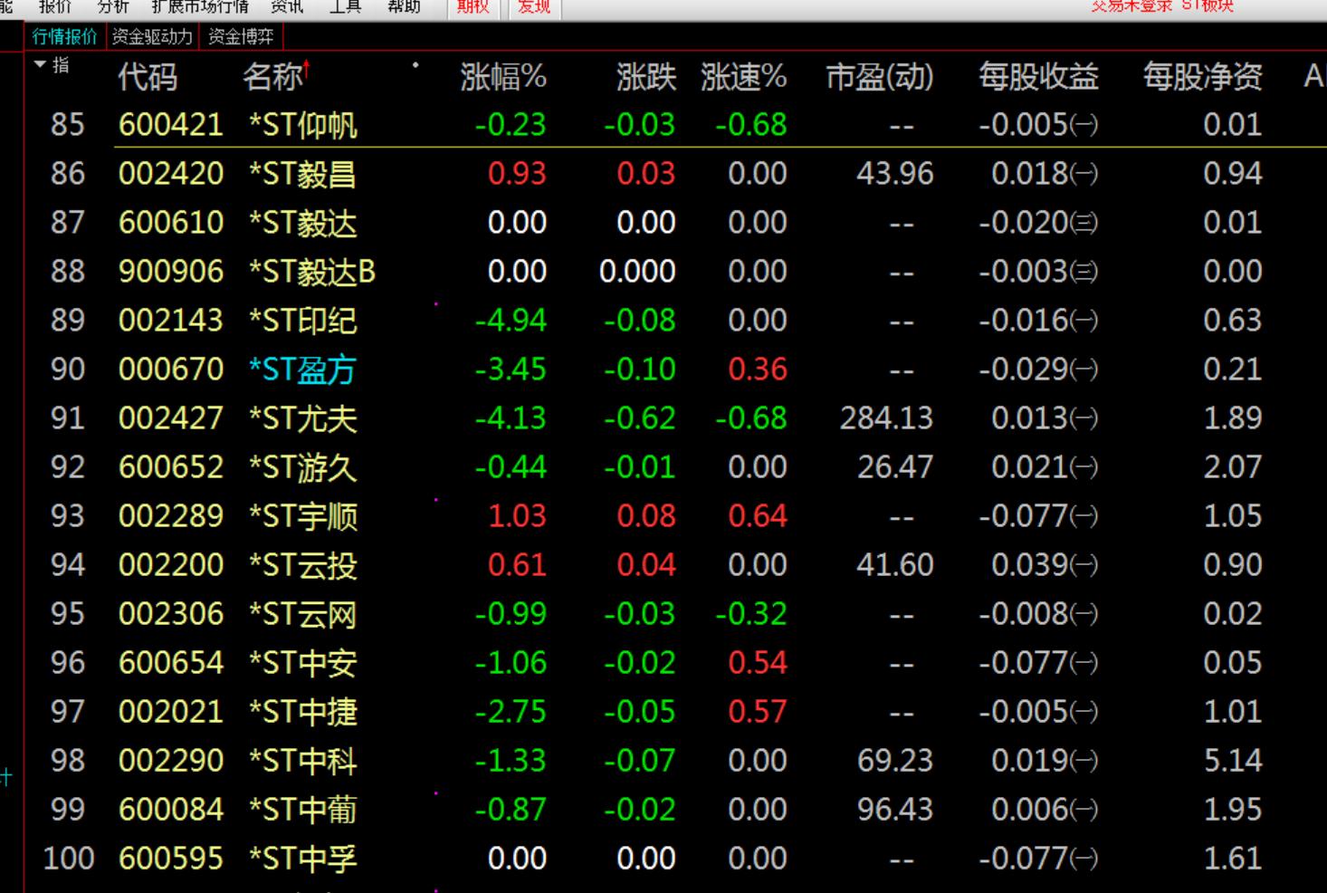Open the 报价 menu
The image size is (1327, 893).
(55, 6)
